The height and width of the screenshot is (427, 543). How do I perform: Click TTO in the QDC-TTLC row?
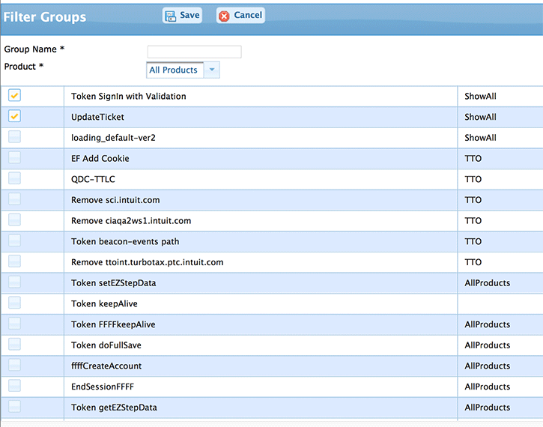coord(473,179)
